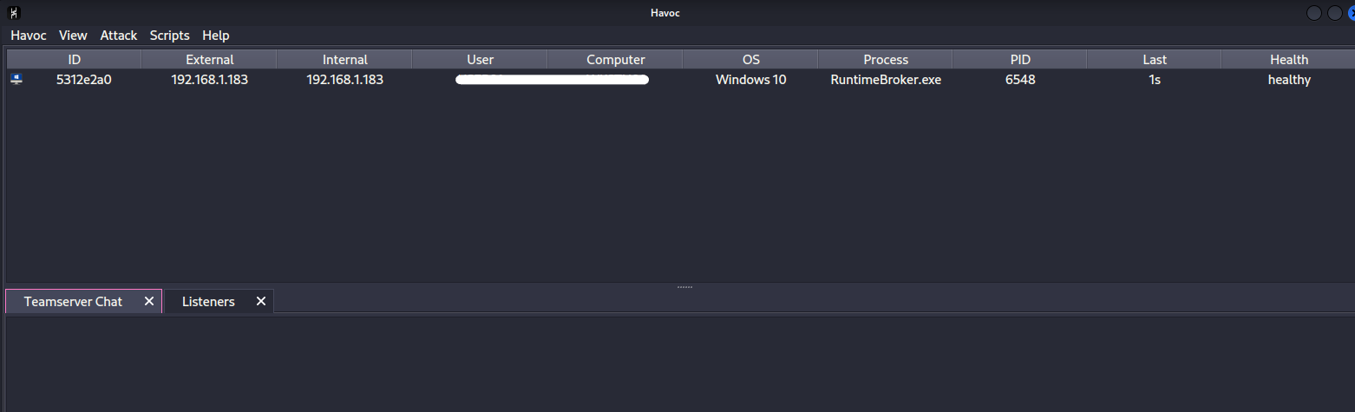Select agent ID 5312e2a0
The width and height of the screenshot is (1355, 412).
pos(84,80)
